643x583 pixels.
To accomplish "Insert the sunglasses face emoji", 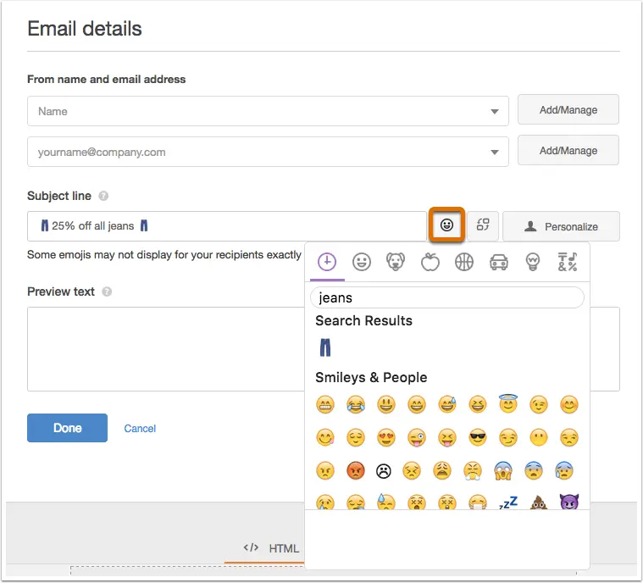I will coord(477,438).
